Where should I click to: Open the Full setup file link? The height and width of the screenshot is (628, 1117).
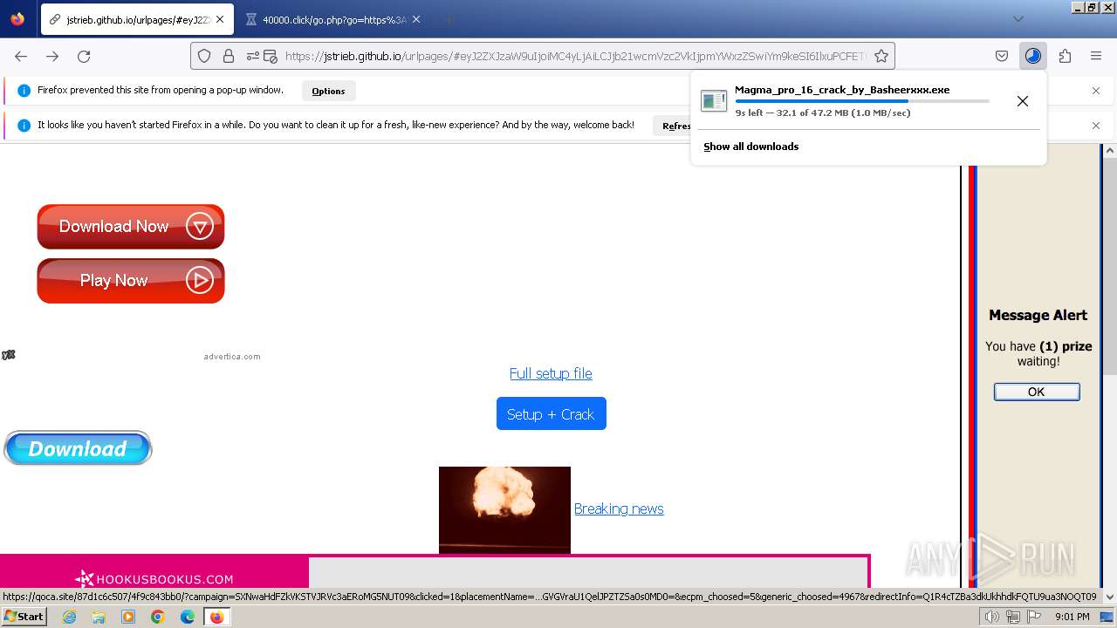click(551, 373)
